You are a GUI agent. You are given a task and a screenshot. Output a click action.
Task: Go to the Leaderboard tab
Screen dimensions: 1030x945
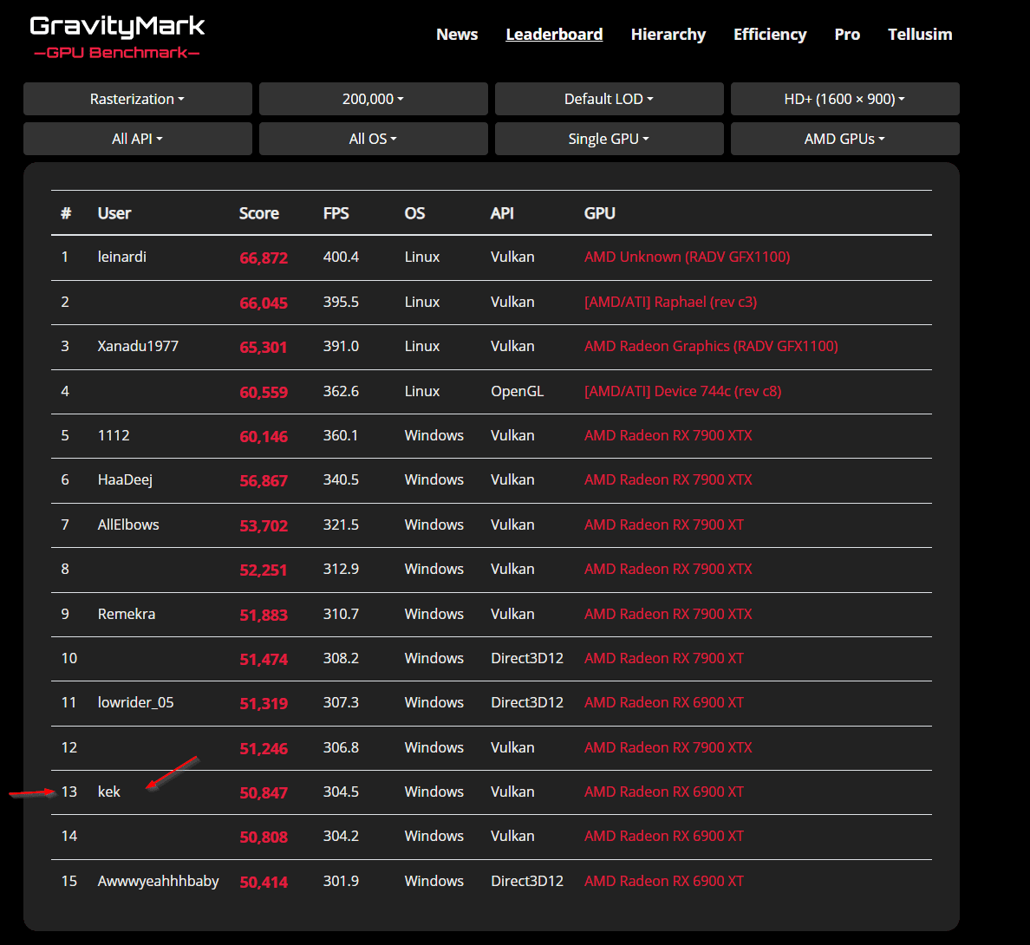pos(554,34)
